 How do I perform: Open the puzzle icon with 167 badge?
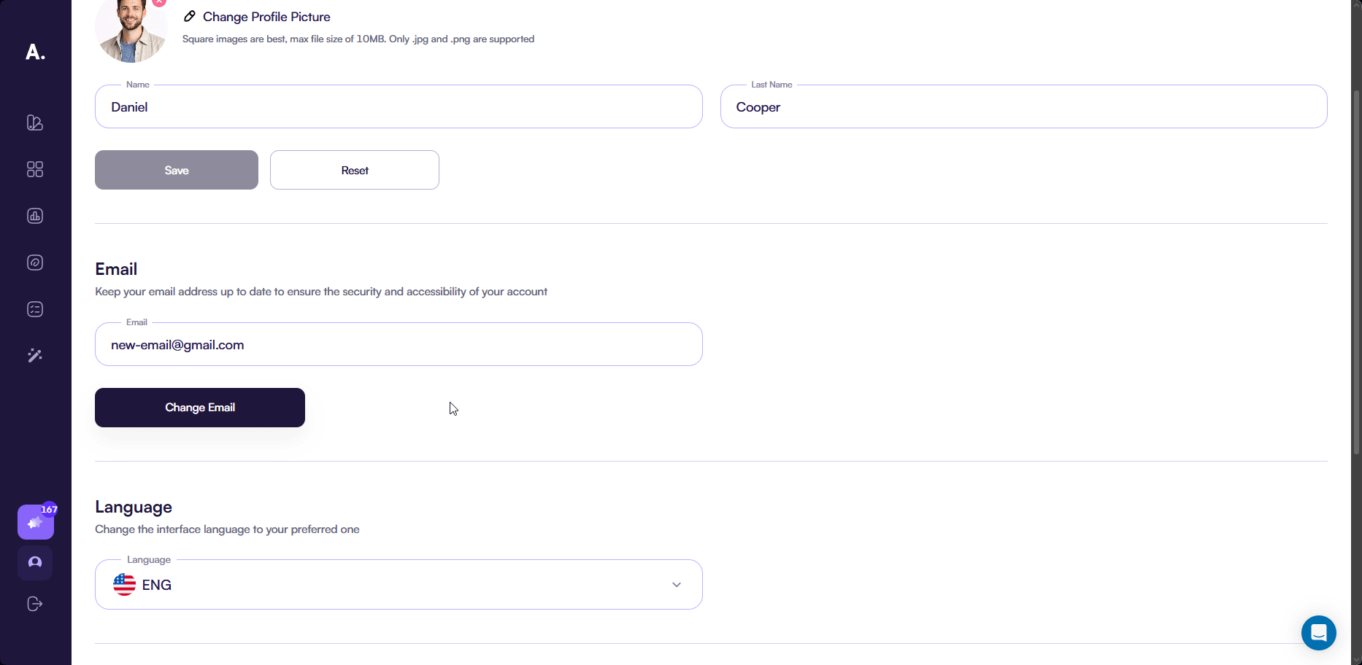point(35,522)
